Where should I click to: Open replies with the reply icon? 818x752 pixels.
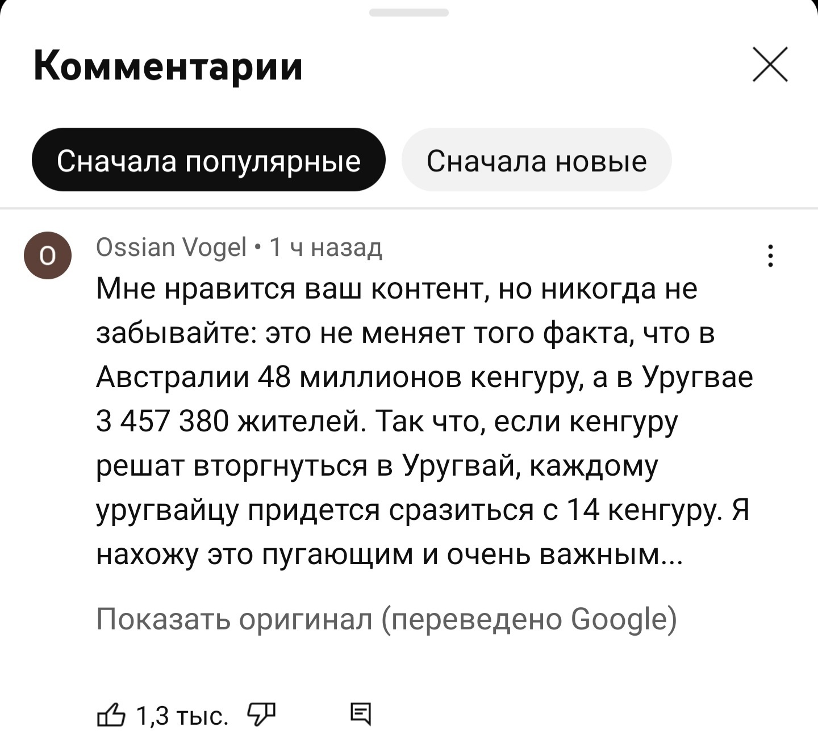tap(361, 714)
